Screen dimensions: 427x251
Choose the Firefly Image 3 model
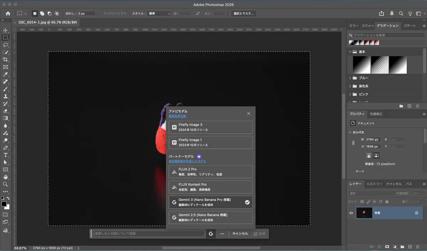click(x=211, y=127)
